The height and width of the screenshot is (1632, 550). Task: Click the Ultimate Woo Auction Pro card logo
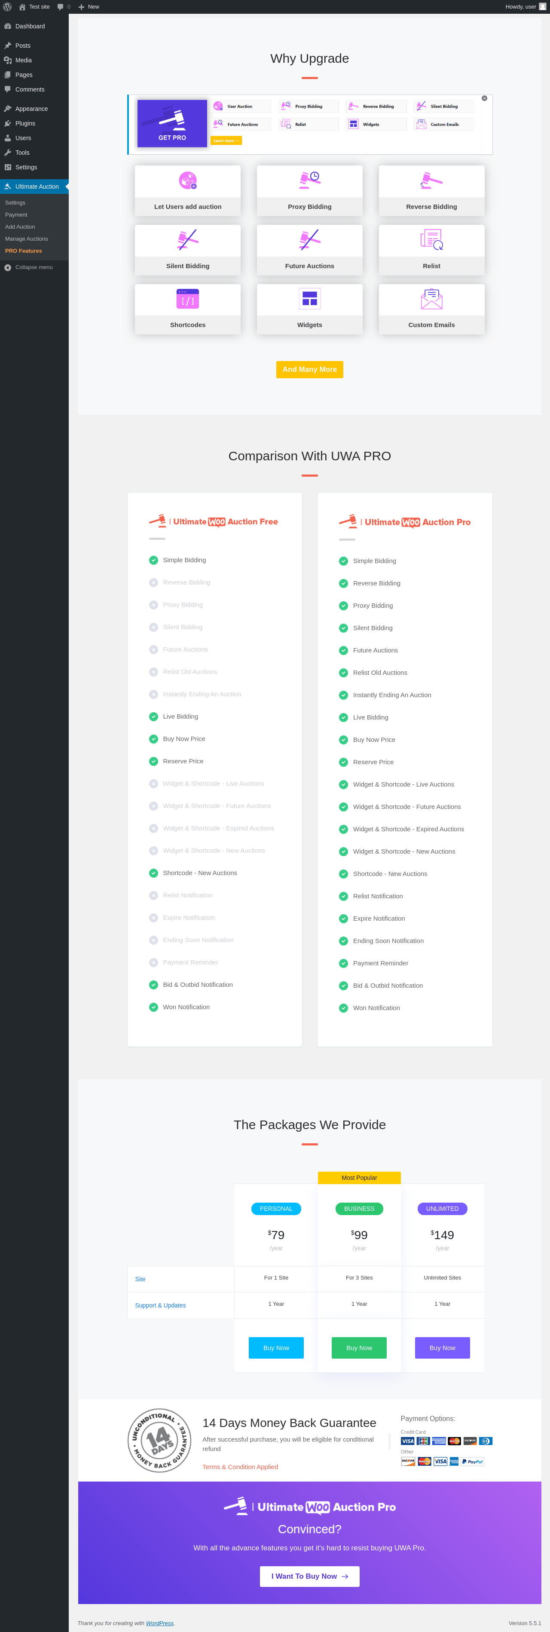405,522
